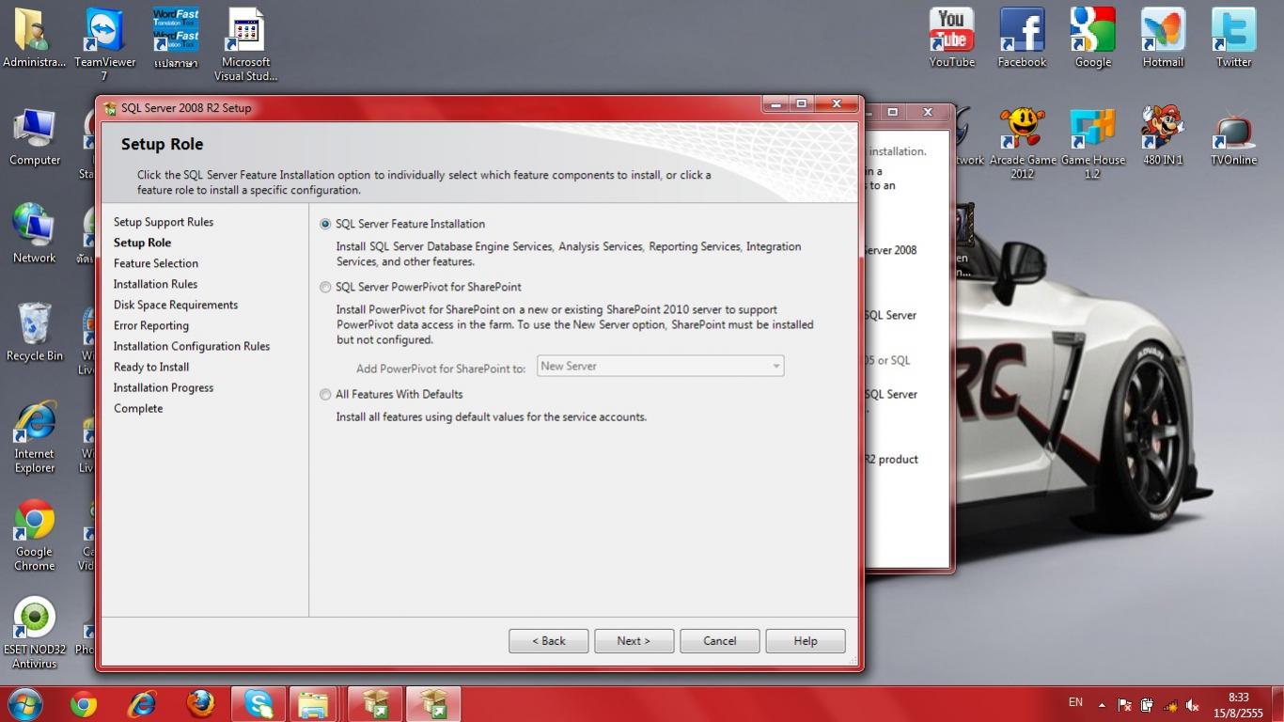The height and width of the screenshot is (722, 1284).
Task: Launch Internet Explorer from desktop
Action: 35,437
